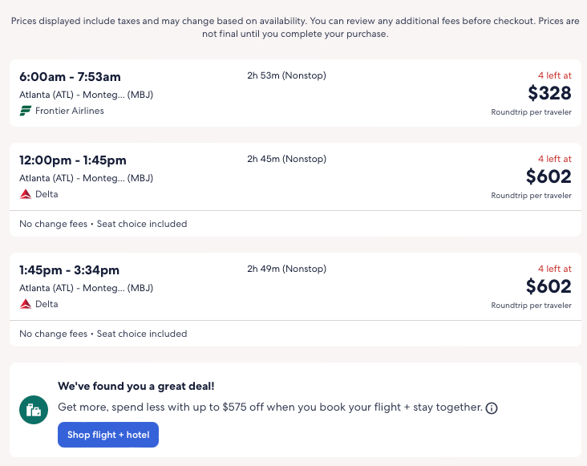Click the 2h 45m (Nonstop) duration text
Image resolution: width=587 pixels, height=466 pixels.
click(286, 160)
